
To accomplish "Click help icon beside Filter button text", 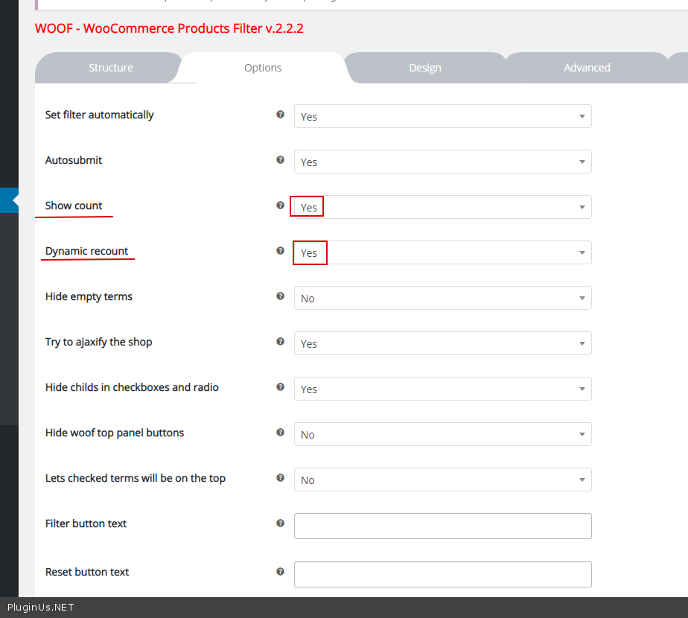I will tap(281, 523).
